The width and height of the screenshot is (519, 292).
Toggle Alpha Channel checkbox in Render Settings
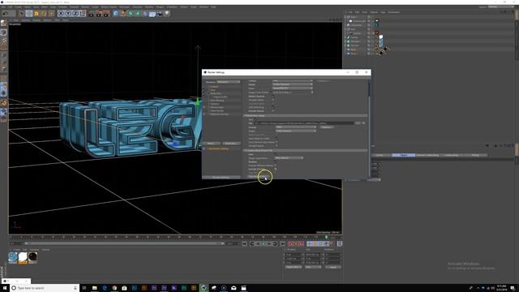click(x=273, y=97)
